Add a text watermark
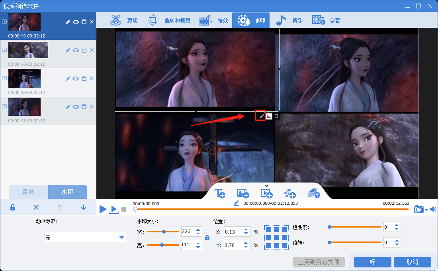 [219, 193]
